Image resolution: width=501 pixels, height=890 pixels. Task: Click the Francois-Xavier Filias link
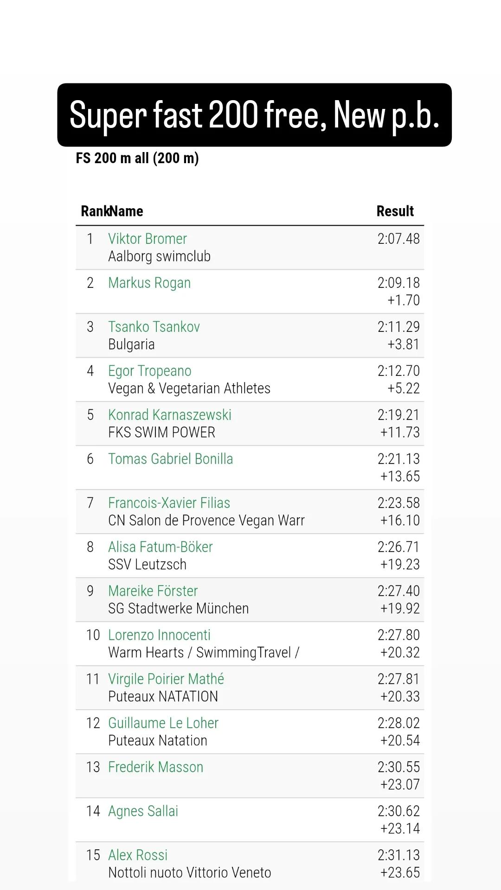[x=169, y=503]
